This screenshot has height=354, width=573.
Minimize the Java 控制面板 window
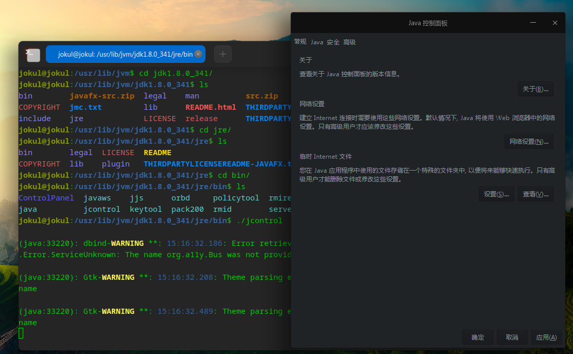pos(533,23)
